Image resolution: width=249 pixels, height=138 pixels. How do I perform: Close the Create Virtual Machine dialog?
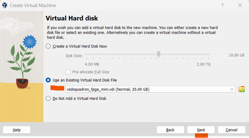240,5
